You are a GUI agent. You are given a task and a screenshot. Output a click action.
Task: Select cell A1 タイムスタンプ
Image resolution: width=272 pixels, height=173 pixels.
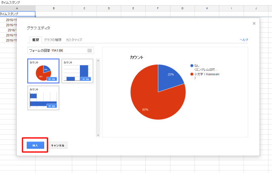17,14
